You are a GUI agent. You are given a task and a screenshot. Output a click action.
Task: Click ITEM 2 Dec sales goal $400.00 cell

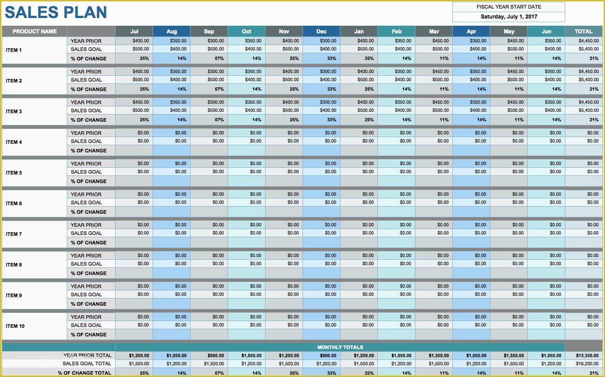pyautogui.click(x=321, y=80)
